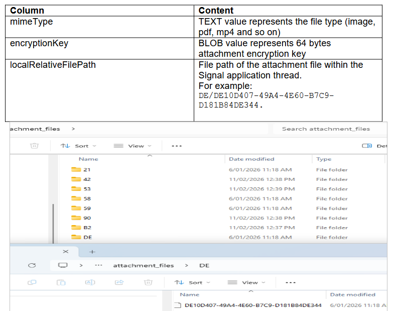Image resolution: width=397 pixels, height=311 pixels.
Task: Select folder 21
Action: pyautogui.click(x=87, y=170)
